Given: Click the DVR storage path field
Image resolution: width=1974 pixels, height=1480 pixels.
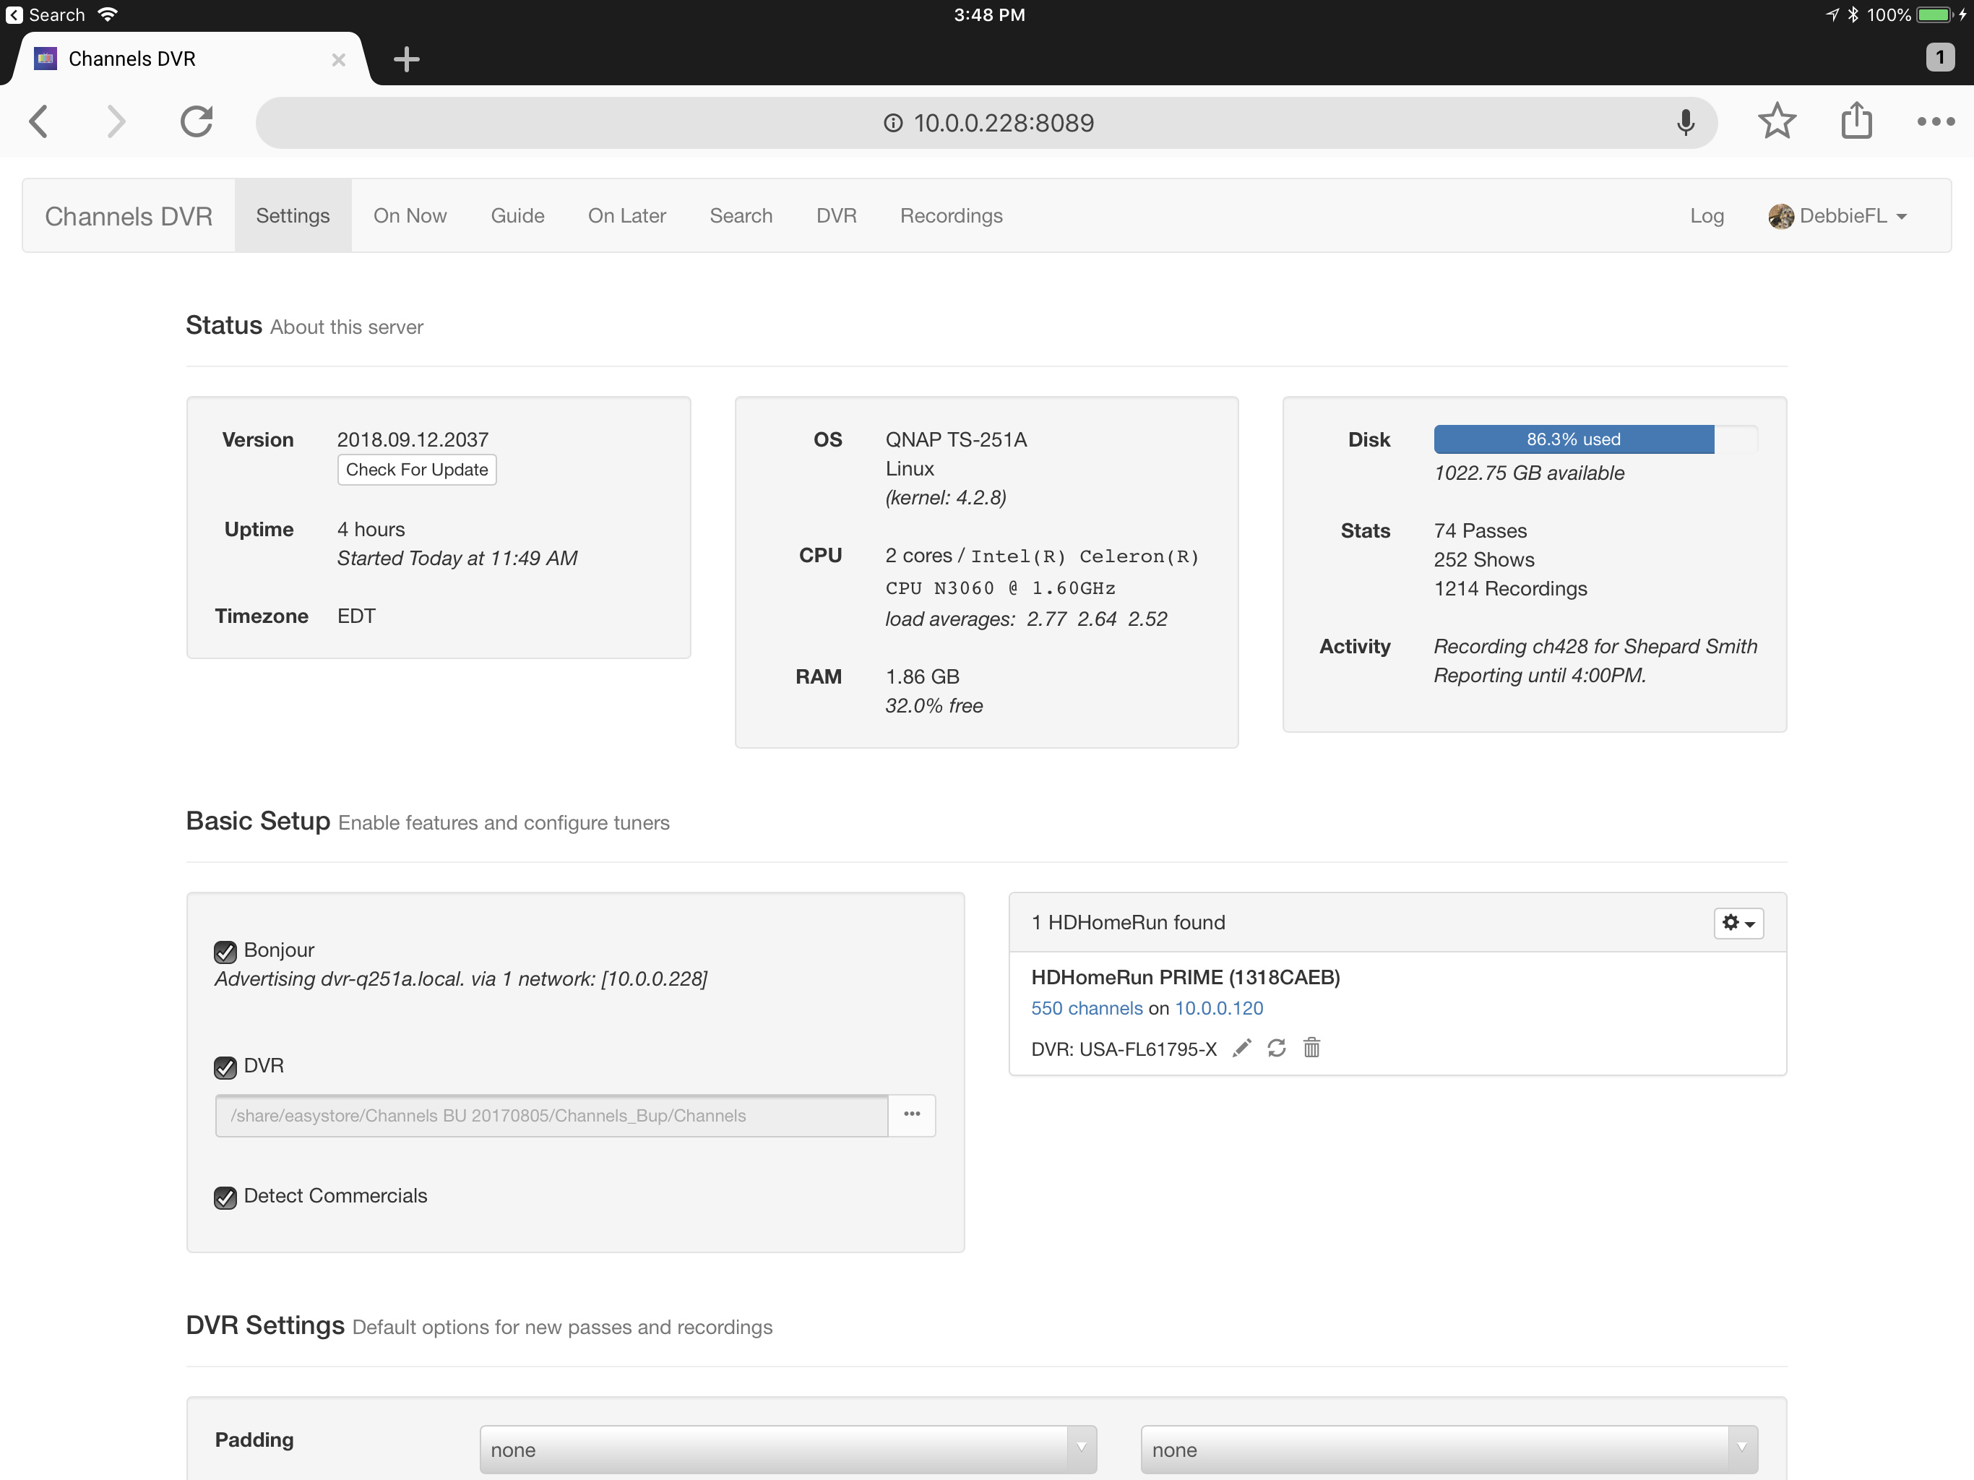Looking at the screenshot, I should click(x=551, y=1116).
